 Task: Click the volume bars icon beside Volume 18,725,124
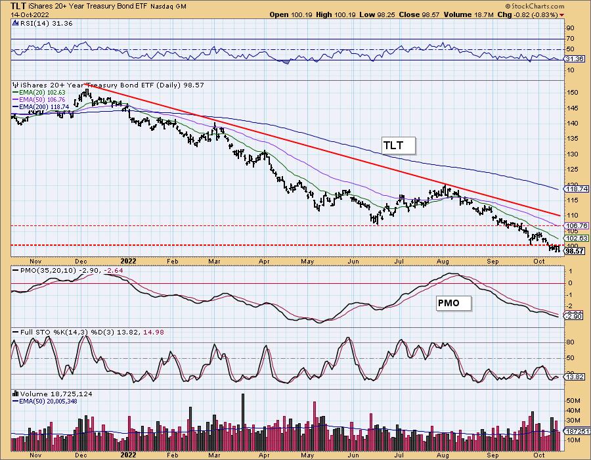click(x=16, y=394)
